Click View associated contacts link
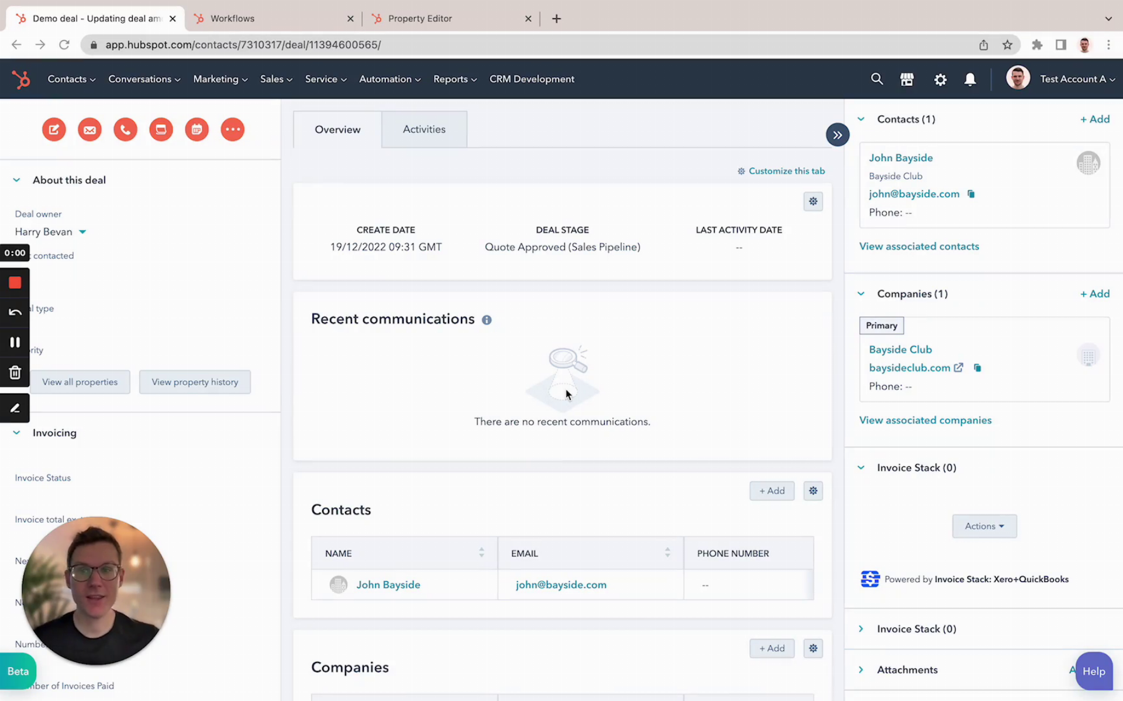 point(919,247)
